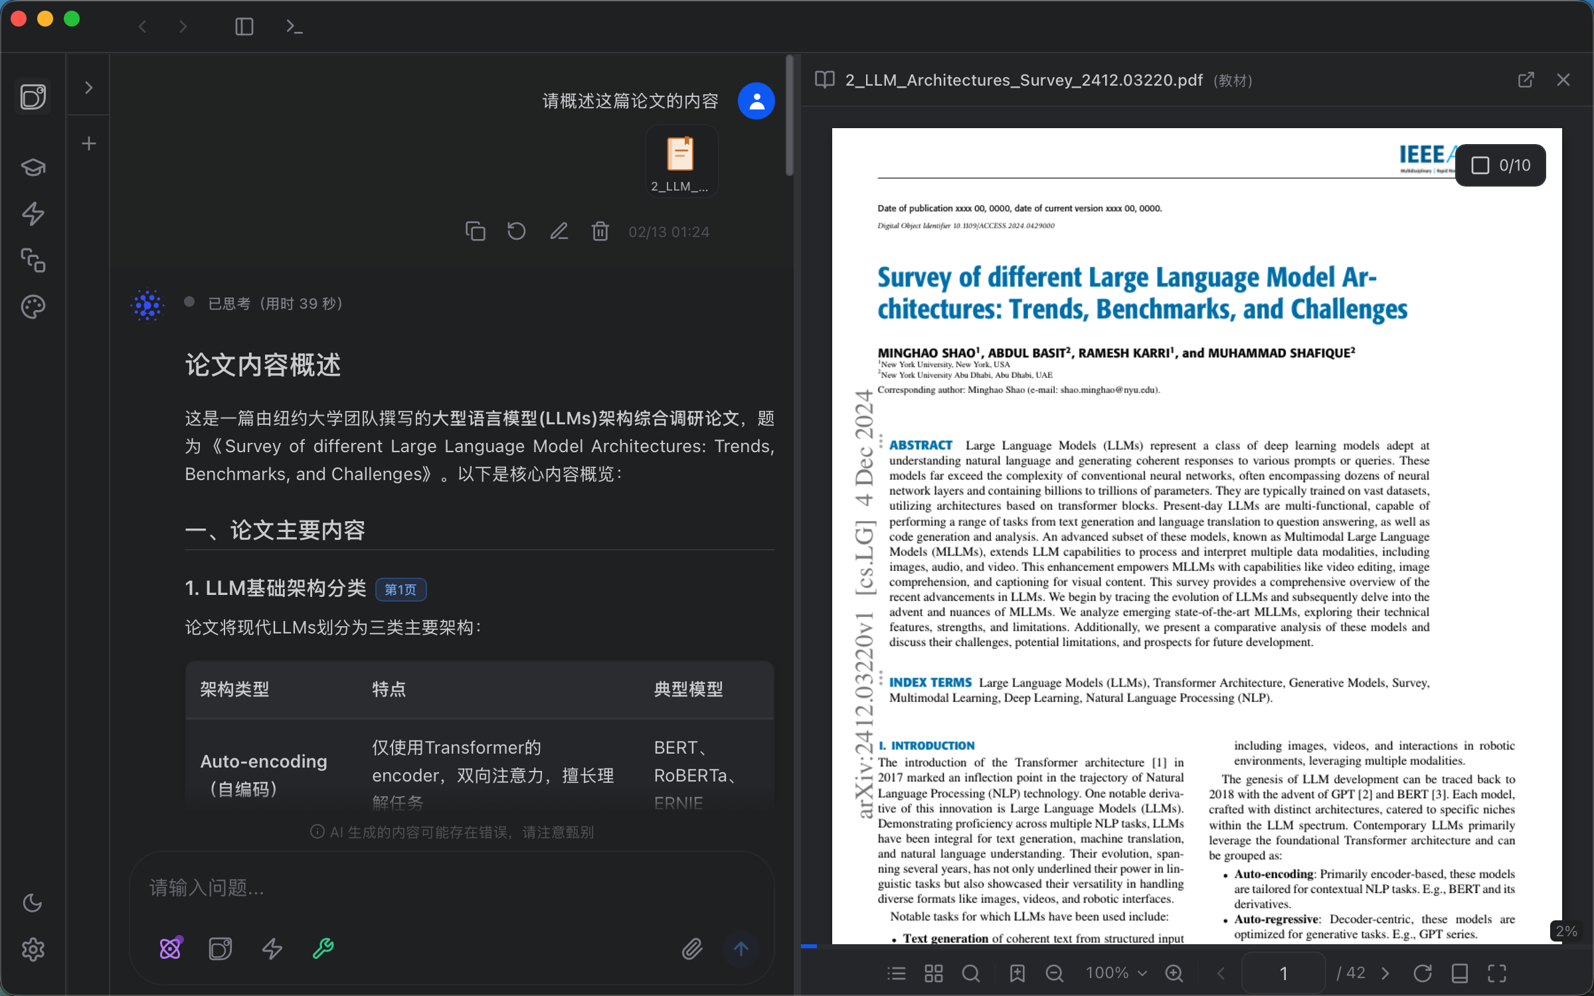Select the palette icon in the sidebar
Viewport: 1594px width, 996px height.
33,306
